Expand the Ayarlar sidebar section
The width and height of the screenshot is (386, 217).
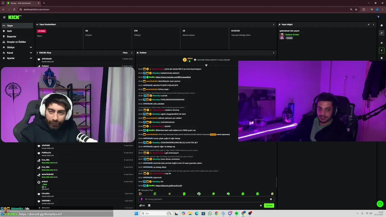pos(17,58)
